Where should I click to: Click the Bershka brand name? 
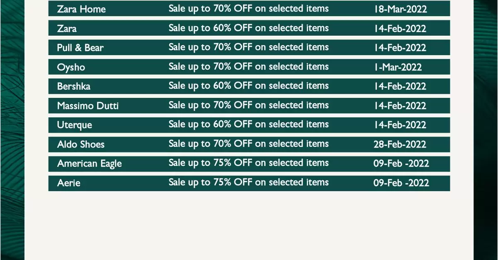point(74,86)
